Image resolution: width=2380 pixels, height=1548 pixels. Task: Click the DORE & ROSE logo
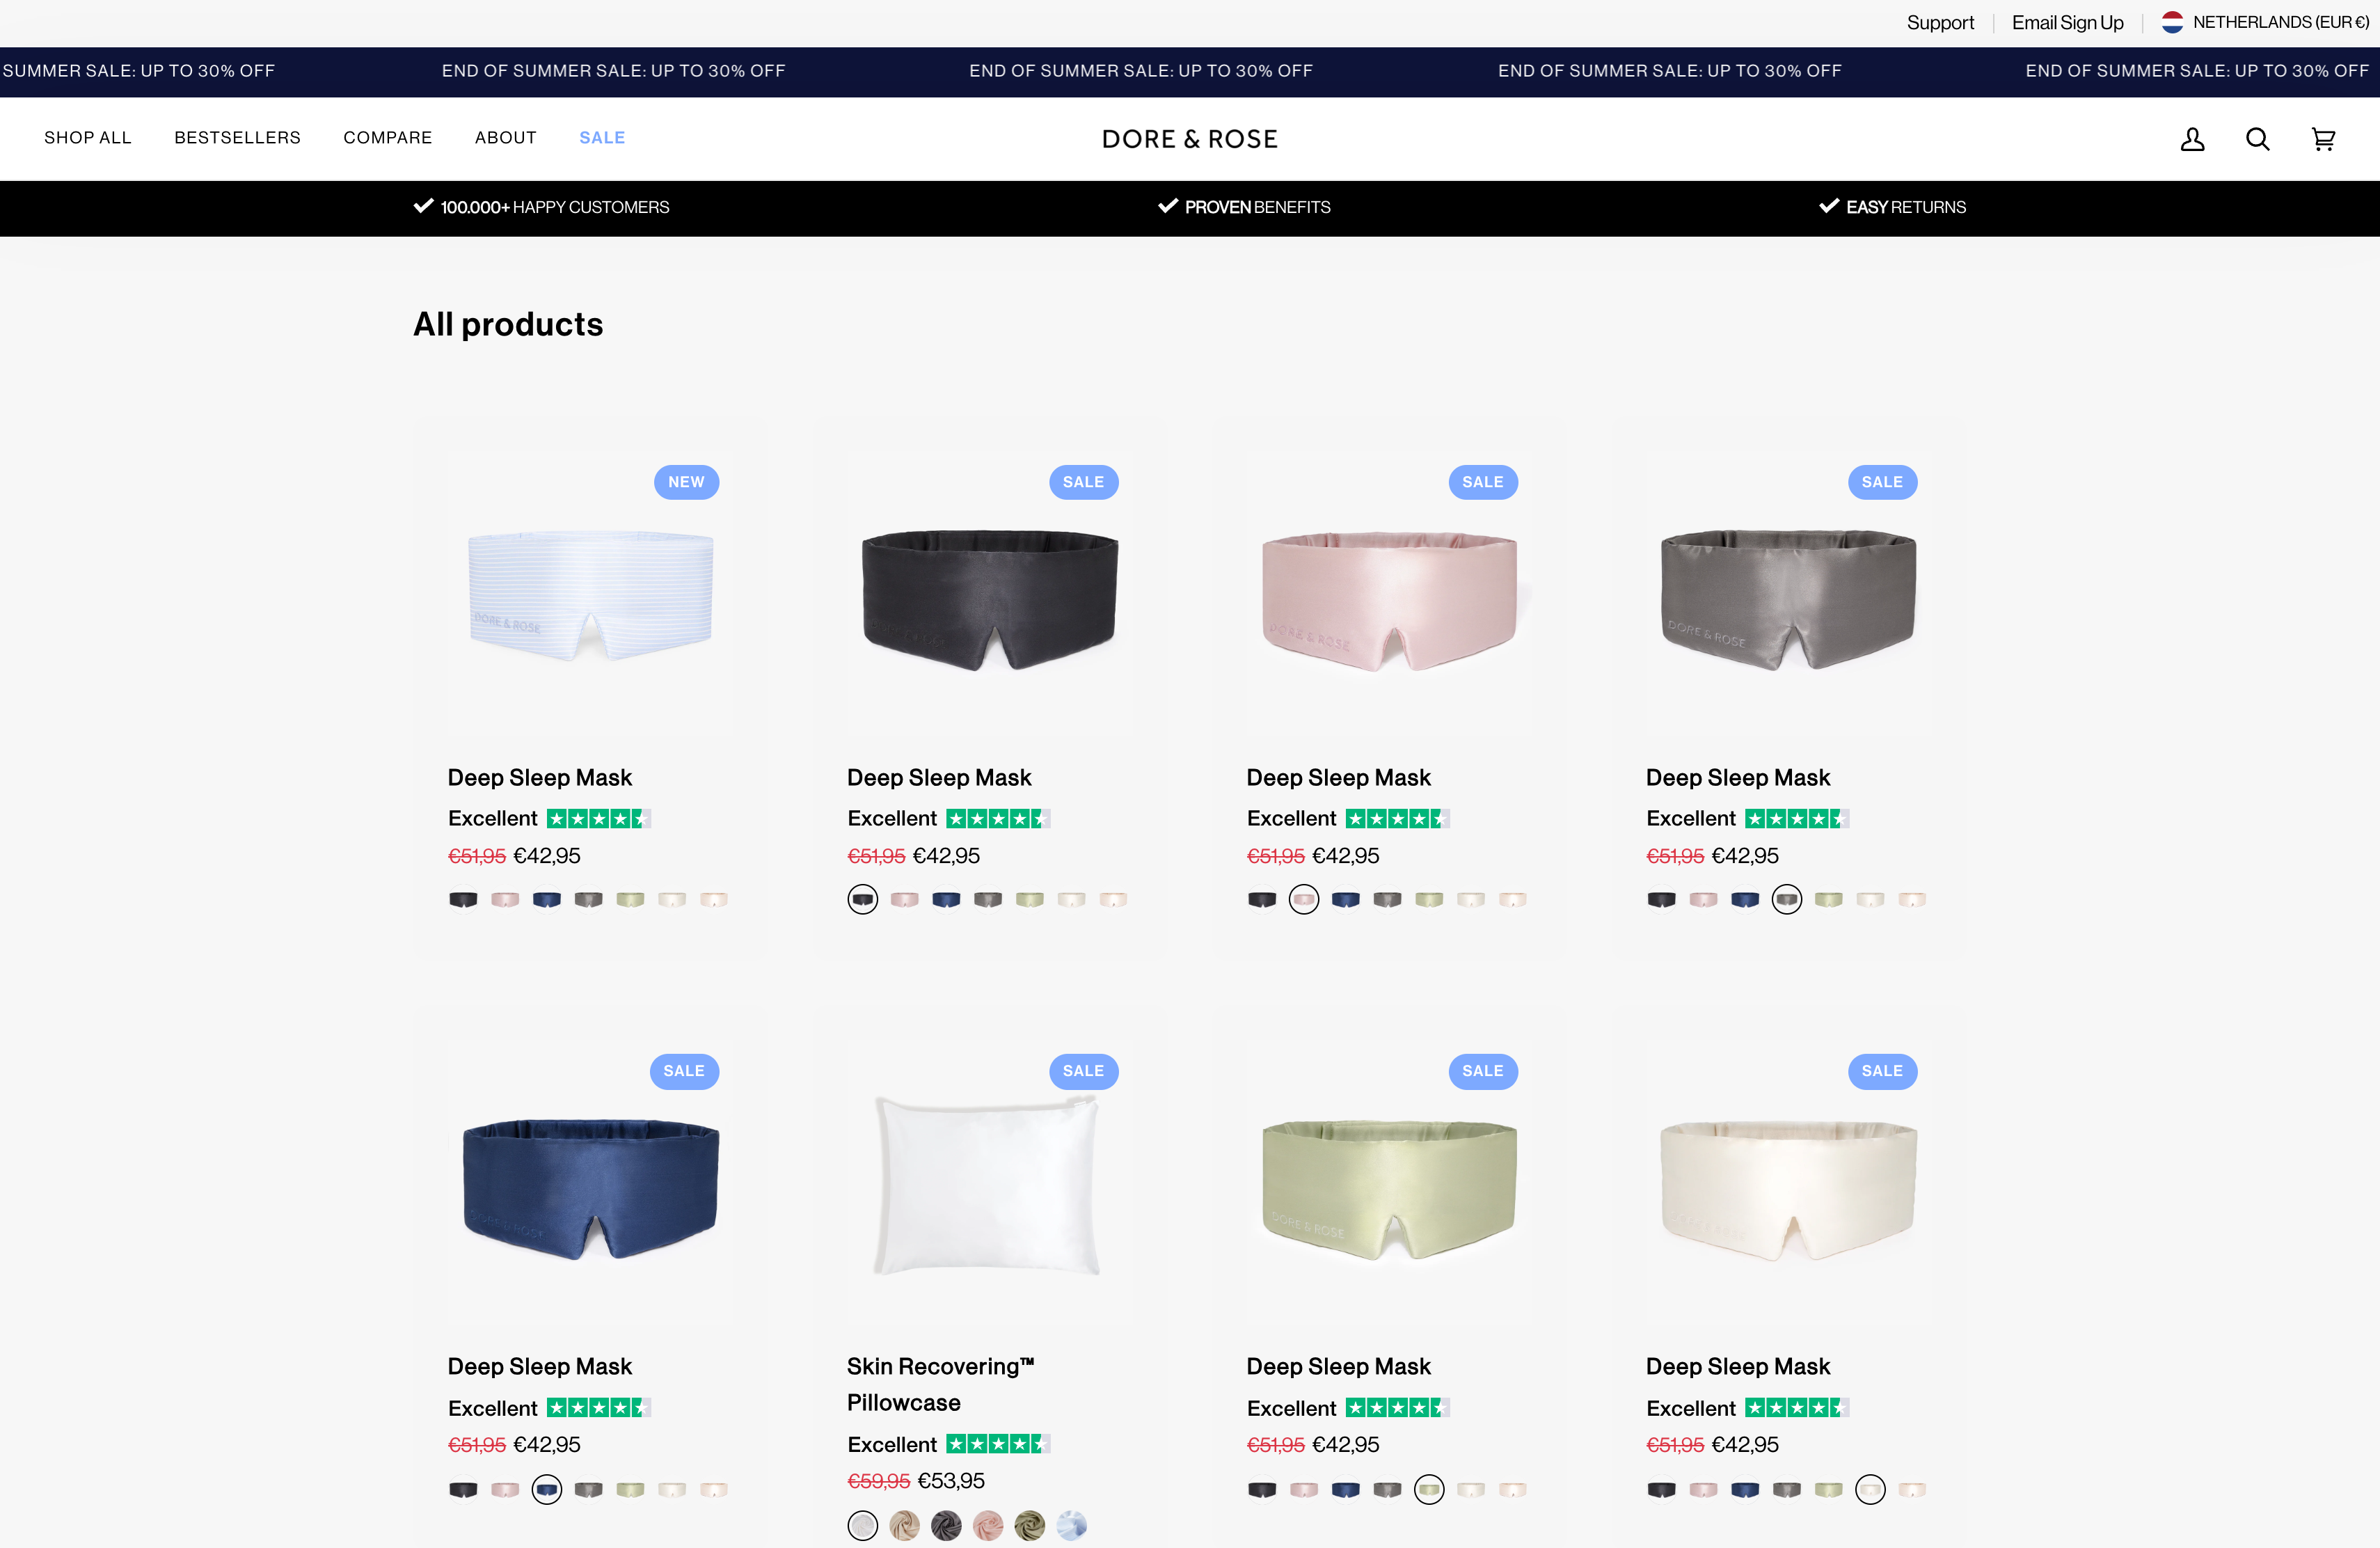tap(1189, 139)
